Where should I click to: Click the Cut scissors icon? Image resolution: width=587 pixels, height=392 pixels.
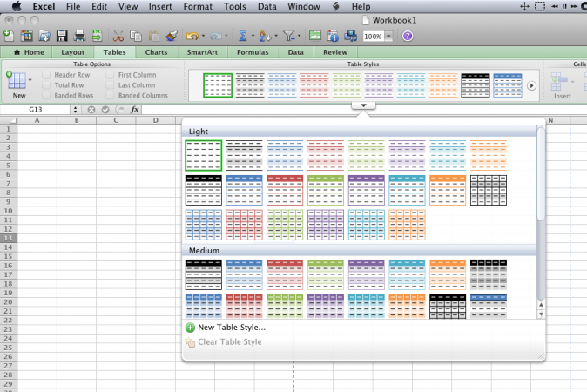(118, 36)
